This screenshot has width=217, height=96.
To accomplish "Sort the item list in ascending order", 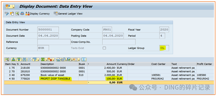I will (x=14, y=59).
